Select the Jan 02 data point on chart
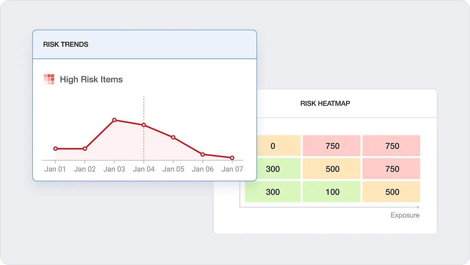Viewport: 470px width, 265px height. [85, 149]
